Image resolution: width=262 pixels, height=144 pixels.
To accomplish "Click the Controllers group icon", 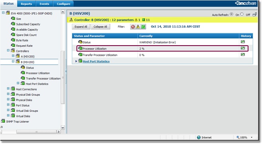I will click(13, 50).
